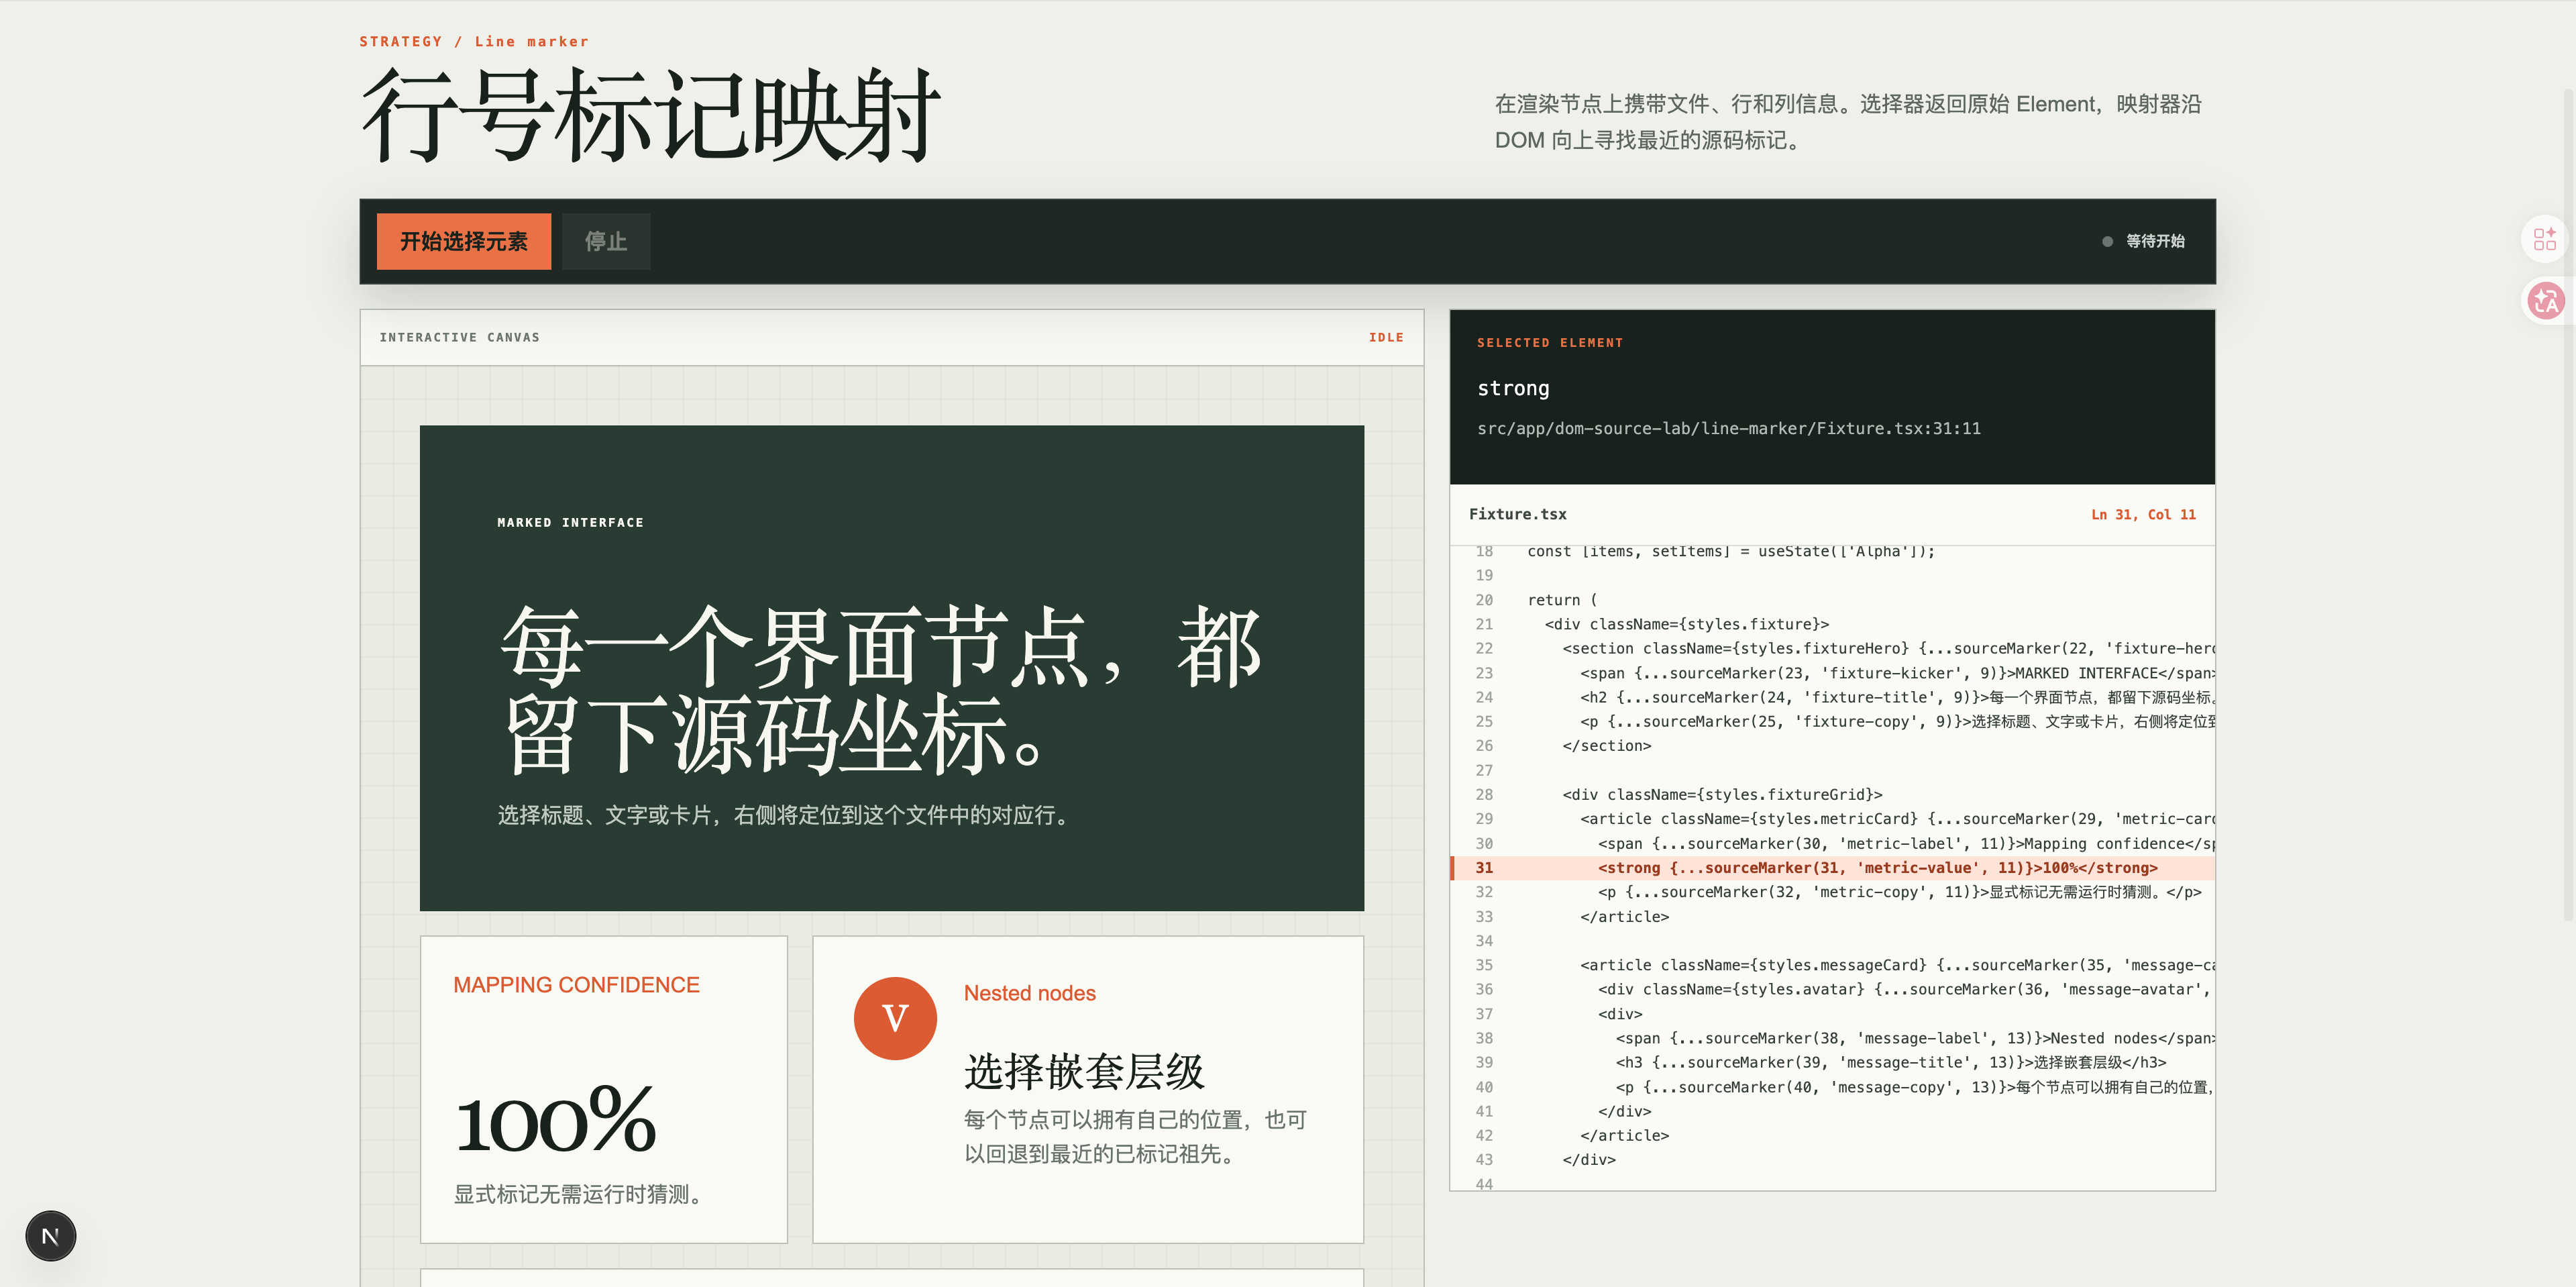The image size is (2576, 1287).
Task: Start selecting elements with 开始选择元素 button
Action: pos(464,241)
